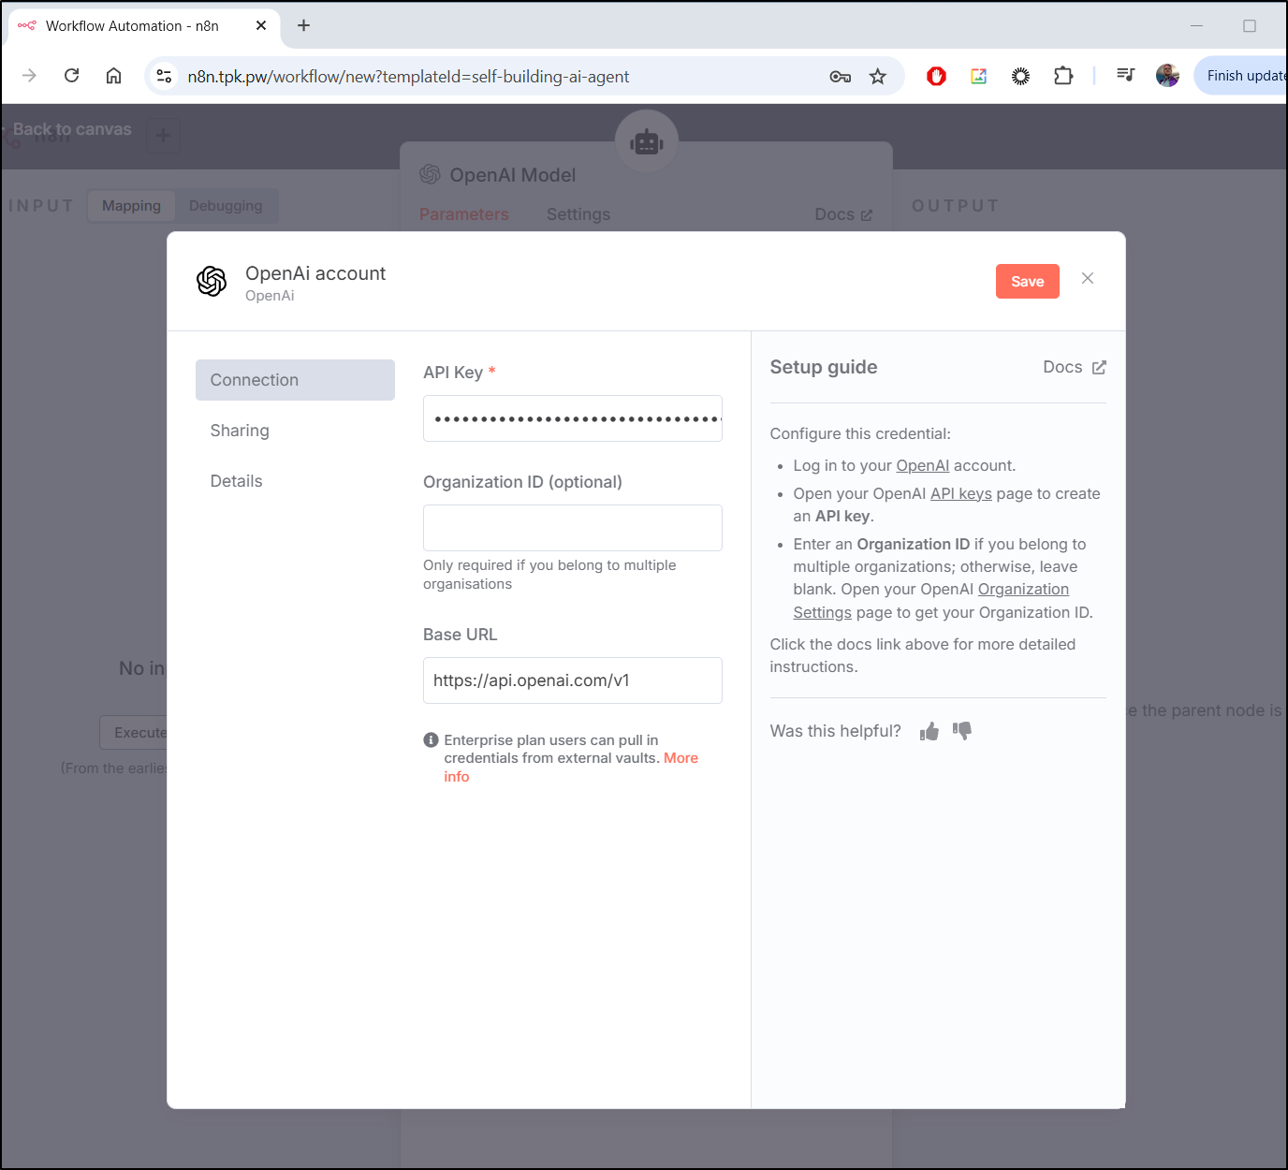1288x1170 pixels.
Task: Switch to the Mapping tab in the INPUT panel
Action: click(131, 206)
